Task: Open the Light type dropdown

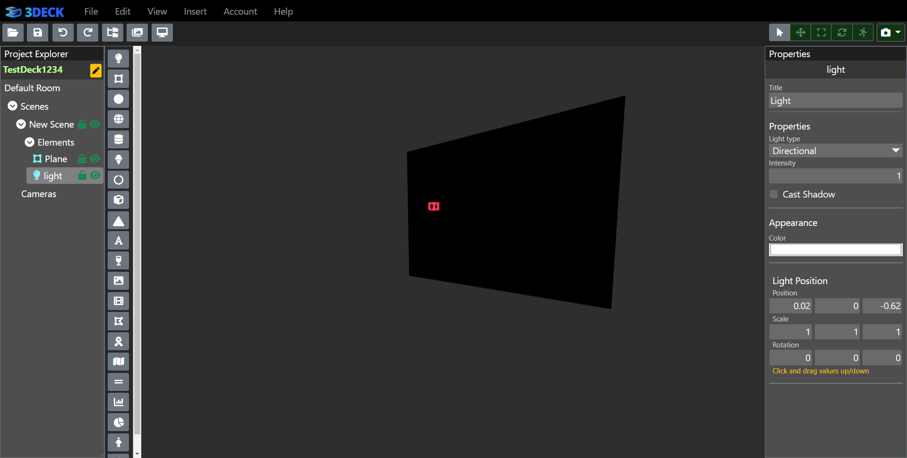Action: point(835,151)
